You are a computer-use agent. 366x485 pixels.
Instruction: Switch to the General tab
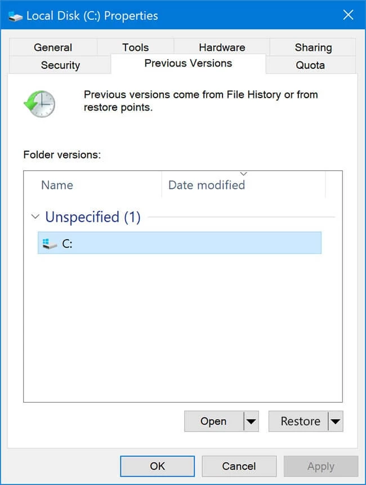click(53, 47)
